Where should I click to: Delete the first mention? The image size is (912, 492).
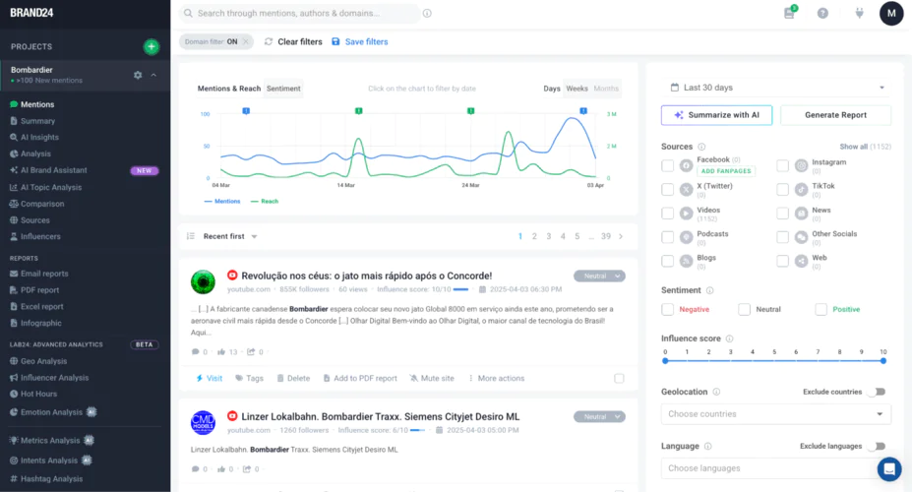(293, 379)
